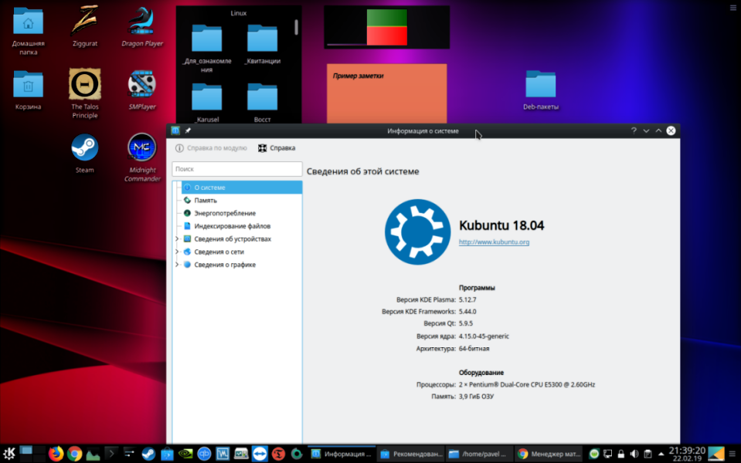Viewport: 741px width, 463px height.
Task: Click the Поиск search field
Action: 236,168
